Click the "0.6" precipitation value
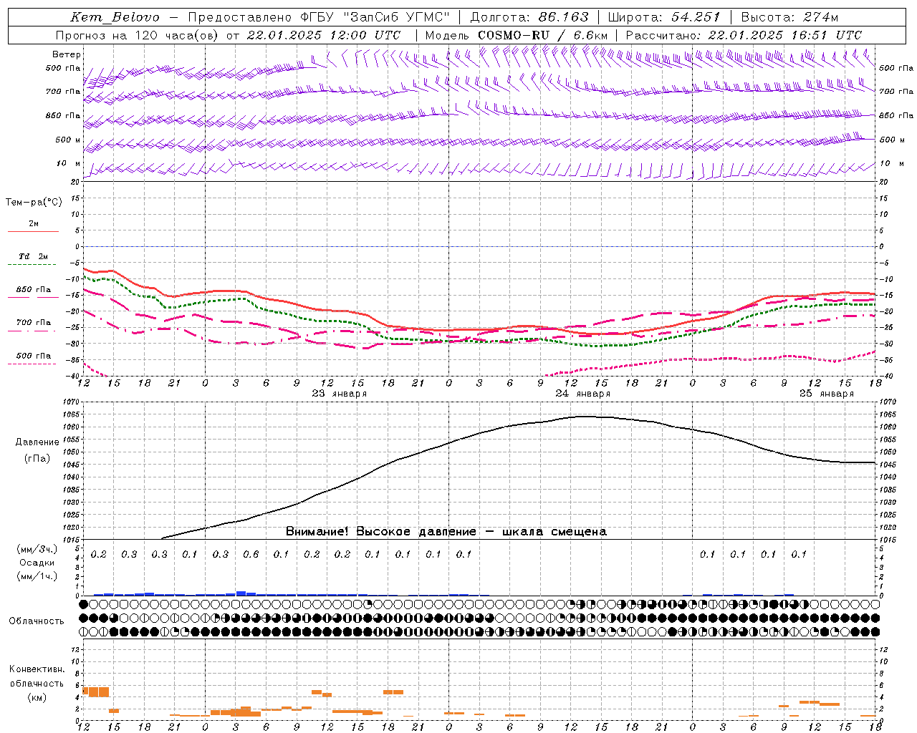This screenshot has width=917, height=733. [x=251, y=554]
